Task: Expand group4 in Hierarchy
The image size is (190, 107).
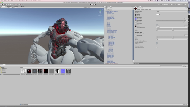Action: pos(107,20)
